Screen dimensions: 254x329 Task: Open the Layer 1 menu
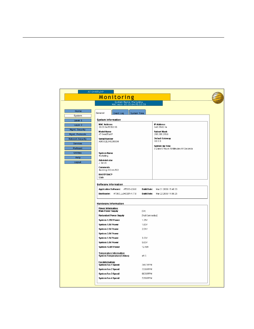coord(78,120)
